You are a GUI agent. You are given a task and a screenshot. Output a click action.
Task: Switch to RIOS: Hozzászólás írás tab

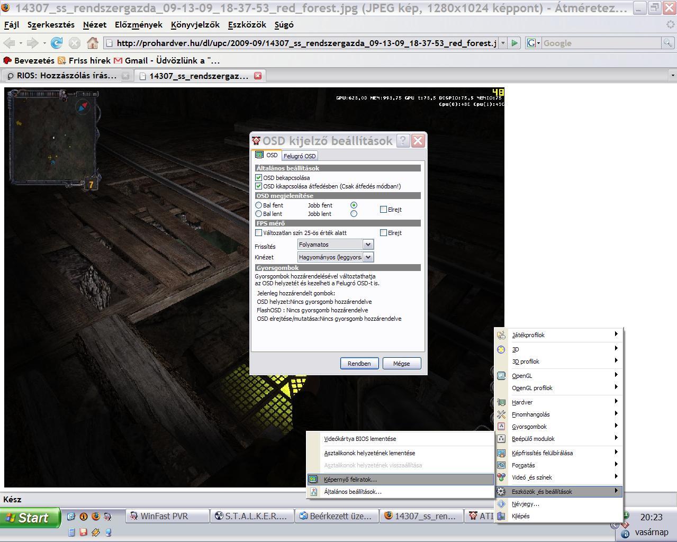pyautogui.click(x=67, y=76)
